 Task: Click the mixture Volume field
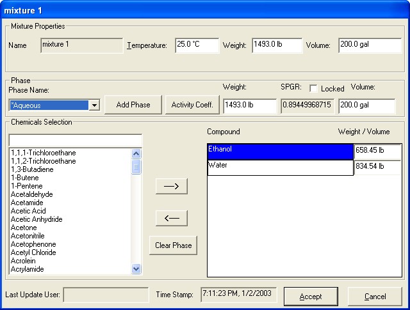coord(369,45)
